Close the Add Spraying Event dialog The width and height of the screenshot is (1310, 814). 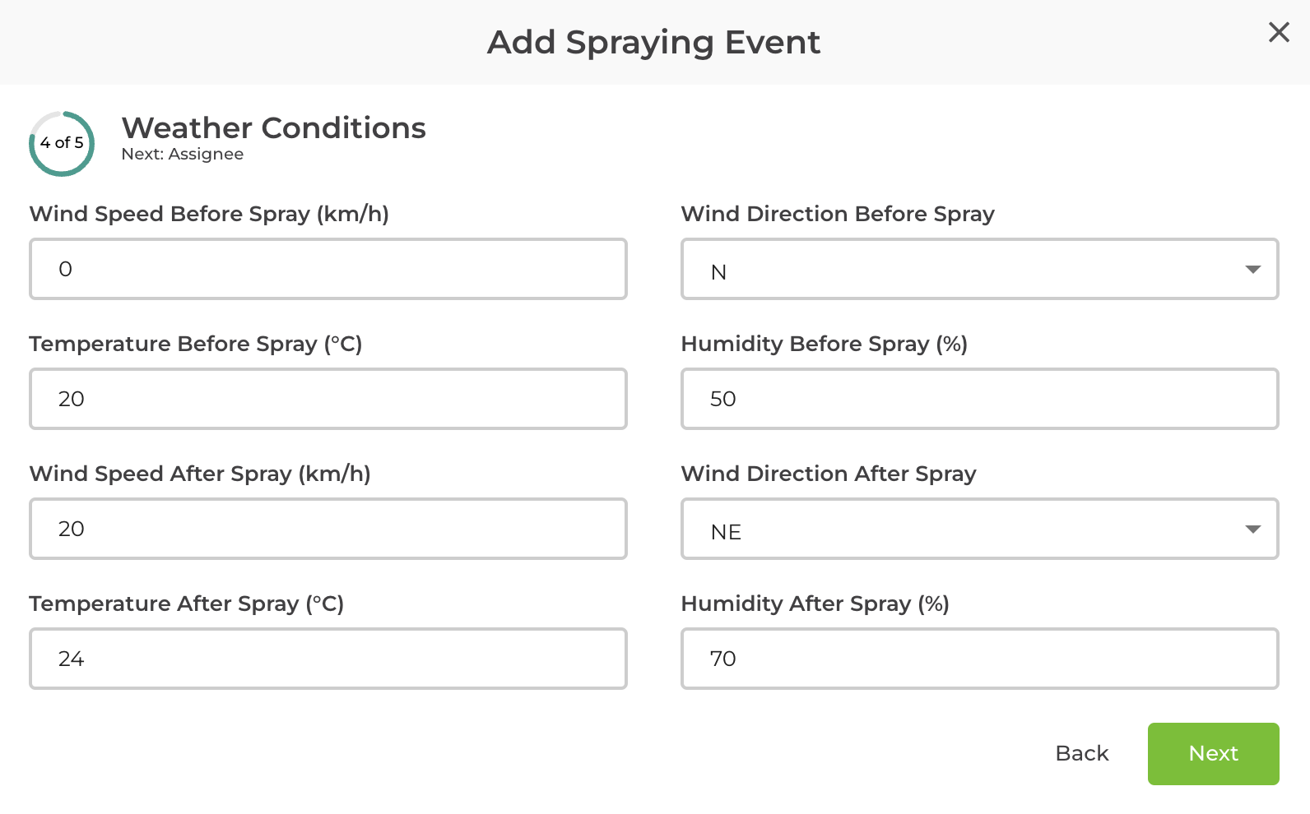click(x=1279, y=33)
